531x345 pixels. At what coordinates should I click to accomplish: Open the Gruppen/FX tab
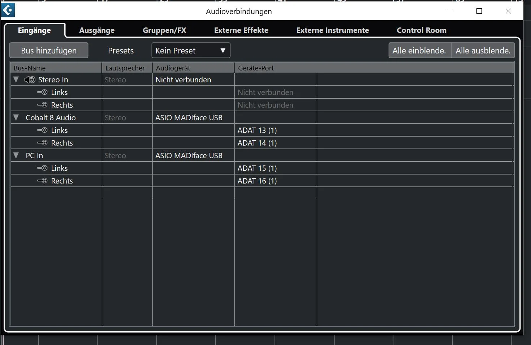click(x=164, y=30)
